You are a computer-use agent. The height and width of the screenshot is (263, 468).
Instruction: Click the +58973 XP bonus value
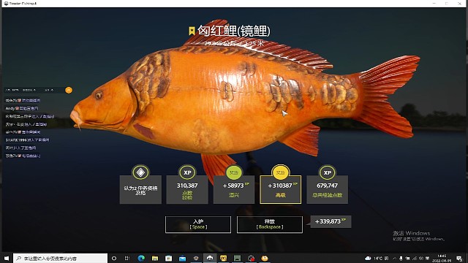click(235, 186)
